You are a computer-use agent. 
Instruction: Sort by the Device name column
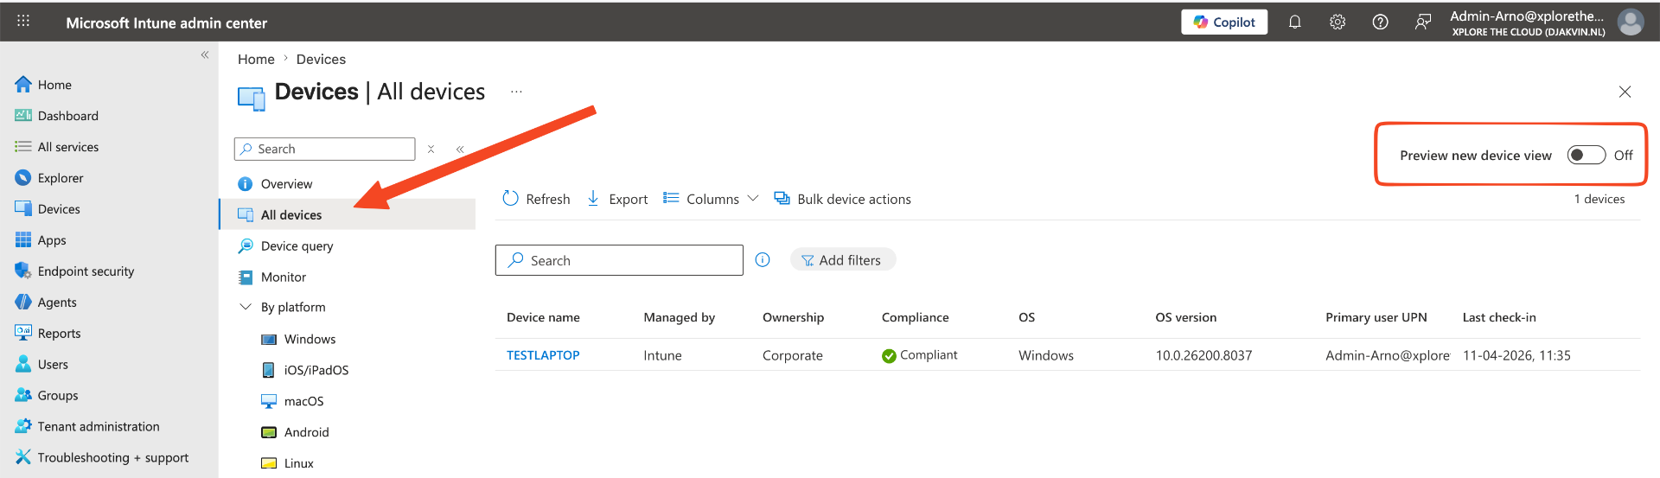[x=543, y=317]
